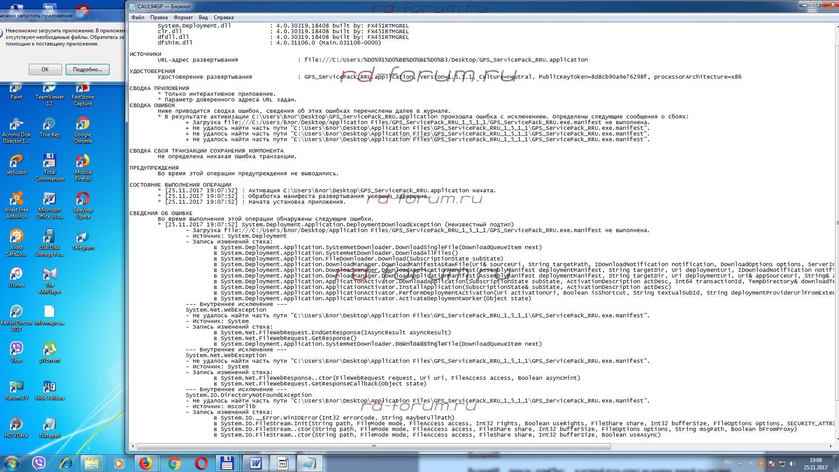This screenshot has width=839, height=472.
Task: Click the Подробно... button
Action: pos(87,69)
